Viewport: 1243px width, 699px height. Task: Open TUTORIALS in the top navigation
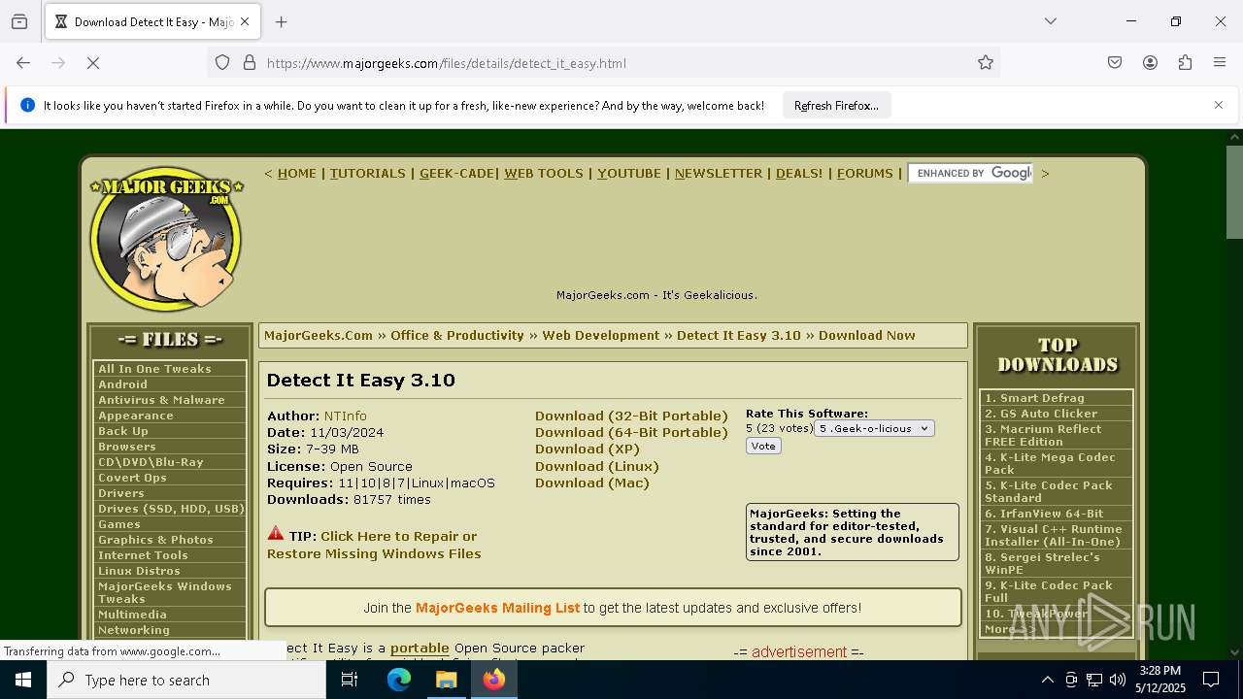point(368,173)
